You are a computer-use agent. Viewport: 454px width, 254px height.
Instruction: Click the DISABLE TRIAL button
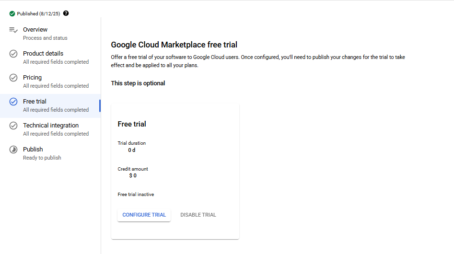(x=198, y=215)
